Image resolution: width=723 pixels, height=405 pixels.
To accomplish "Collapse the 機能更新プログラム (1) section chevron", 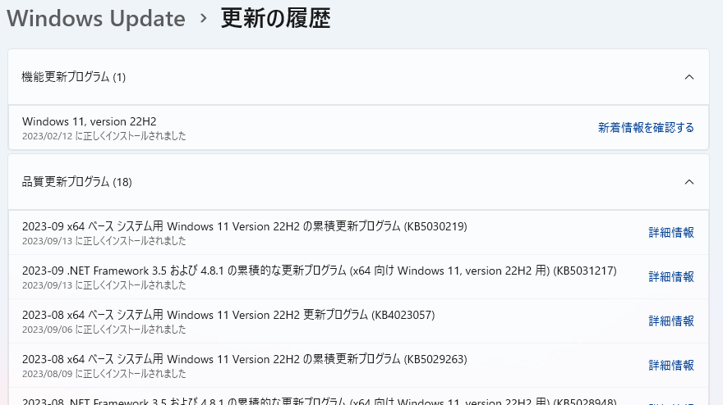I will (688, 77).
